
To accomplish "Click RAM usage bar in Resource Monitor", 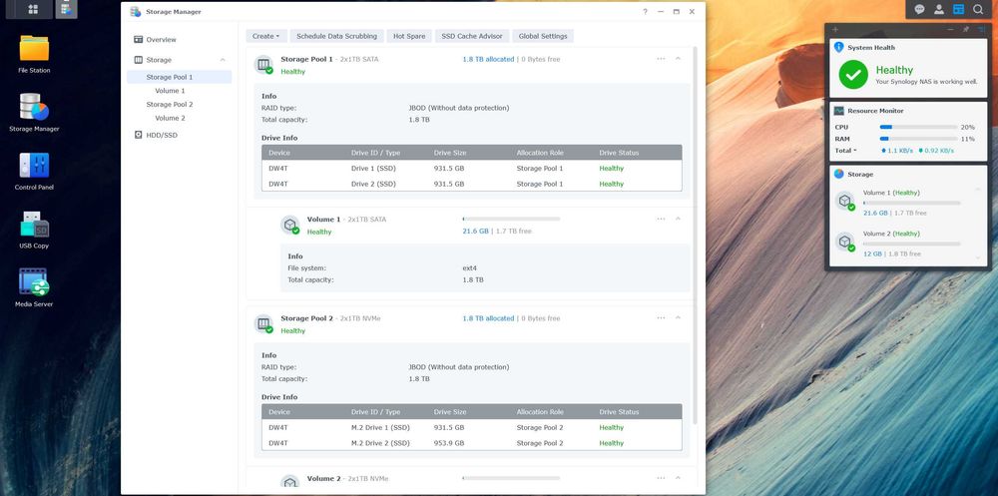I will pyautogui.click(x=918, y=139).
